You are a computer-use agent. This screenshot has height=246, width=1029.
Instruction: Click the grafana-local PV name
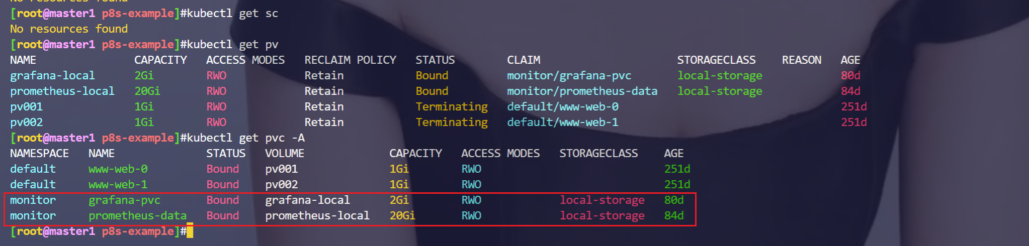pos(52,75)
